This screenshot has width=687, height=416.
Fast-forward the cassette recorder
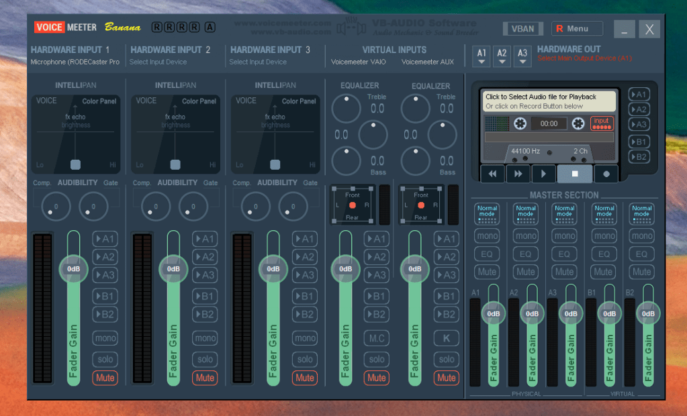coord(518,174)
